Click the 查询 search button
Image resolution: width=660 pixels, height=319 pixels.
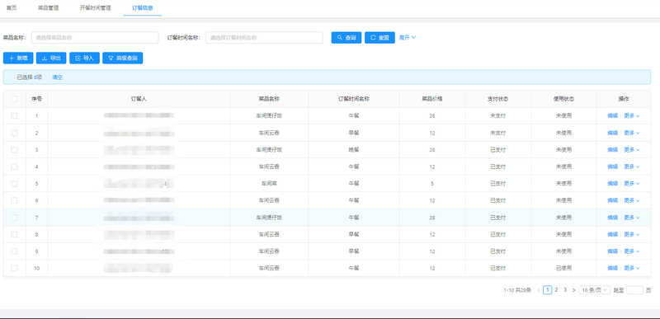point(346,37)
